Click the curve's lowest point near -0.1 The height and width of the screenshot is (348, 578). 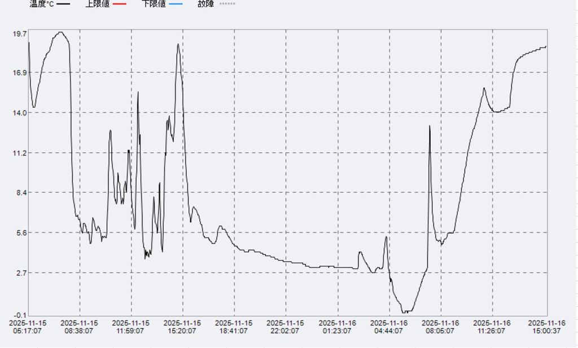coord(406,311)
